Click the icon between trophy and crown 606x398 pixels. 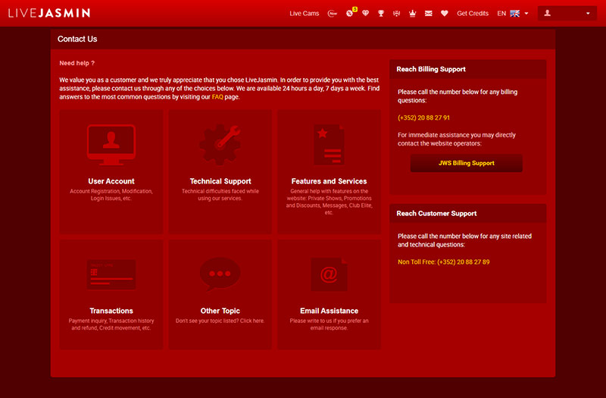coord(396,14)
